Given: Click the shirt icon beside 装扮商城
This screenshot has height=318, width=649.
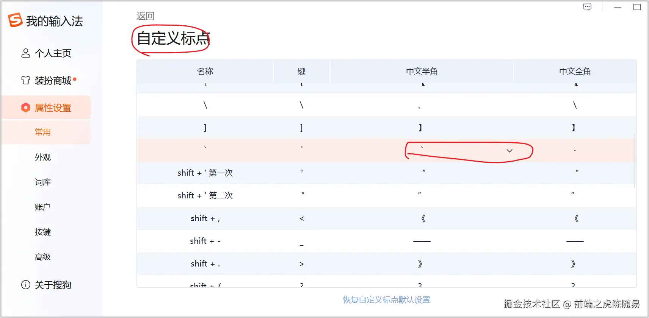Looking at the screenshot, I should pos(26,80).
